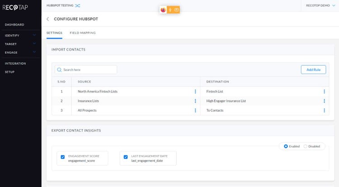Click the Recotap logo
This screenshot has width=339, height=187.
coord(15,8)
